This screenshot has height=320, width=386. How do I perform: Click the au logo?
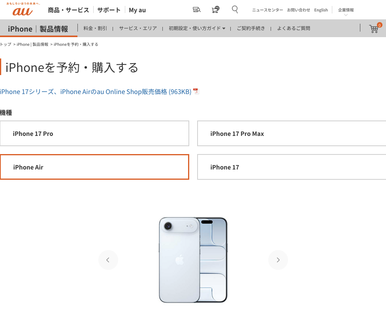tap(23, 9)
